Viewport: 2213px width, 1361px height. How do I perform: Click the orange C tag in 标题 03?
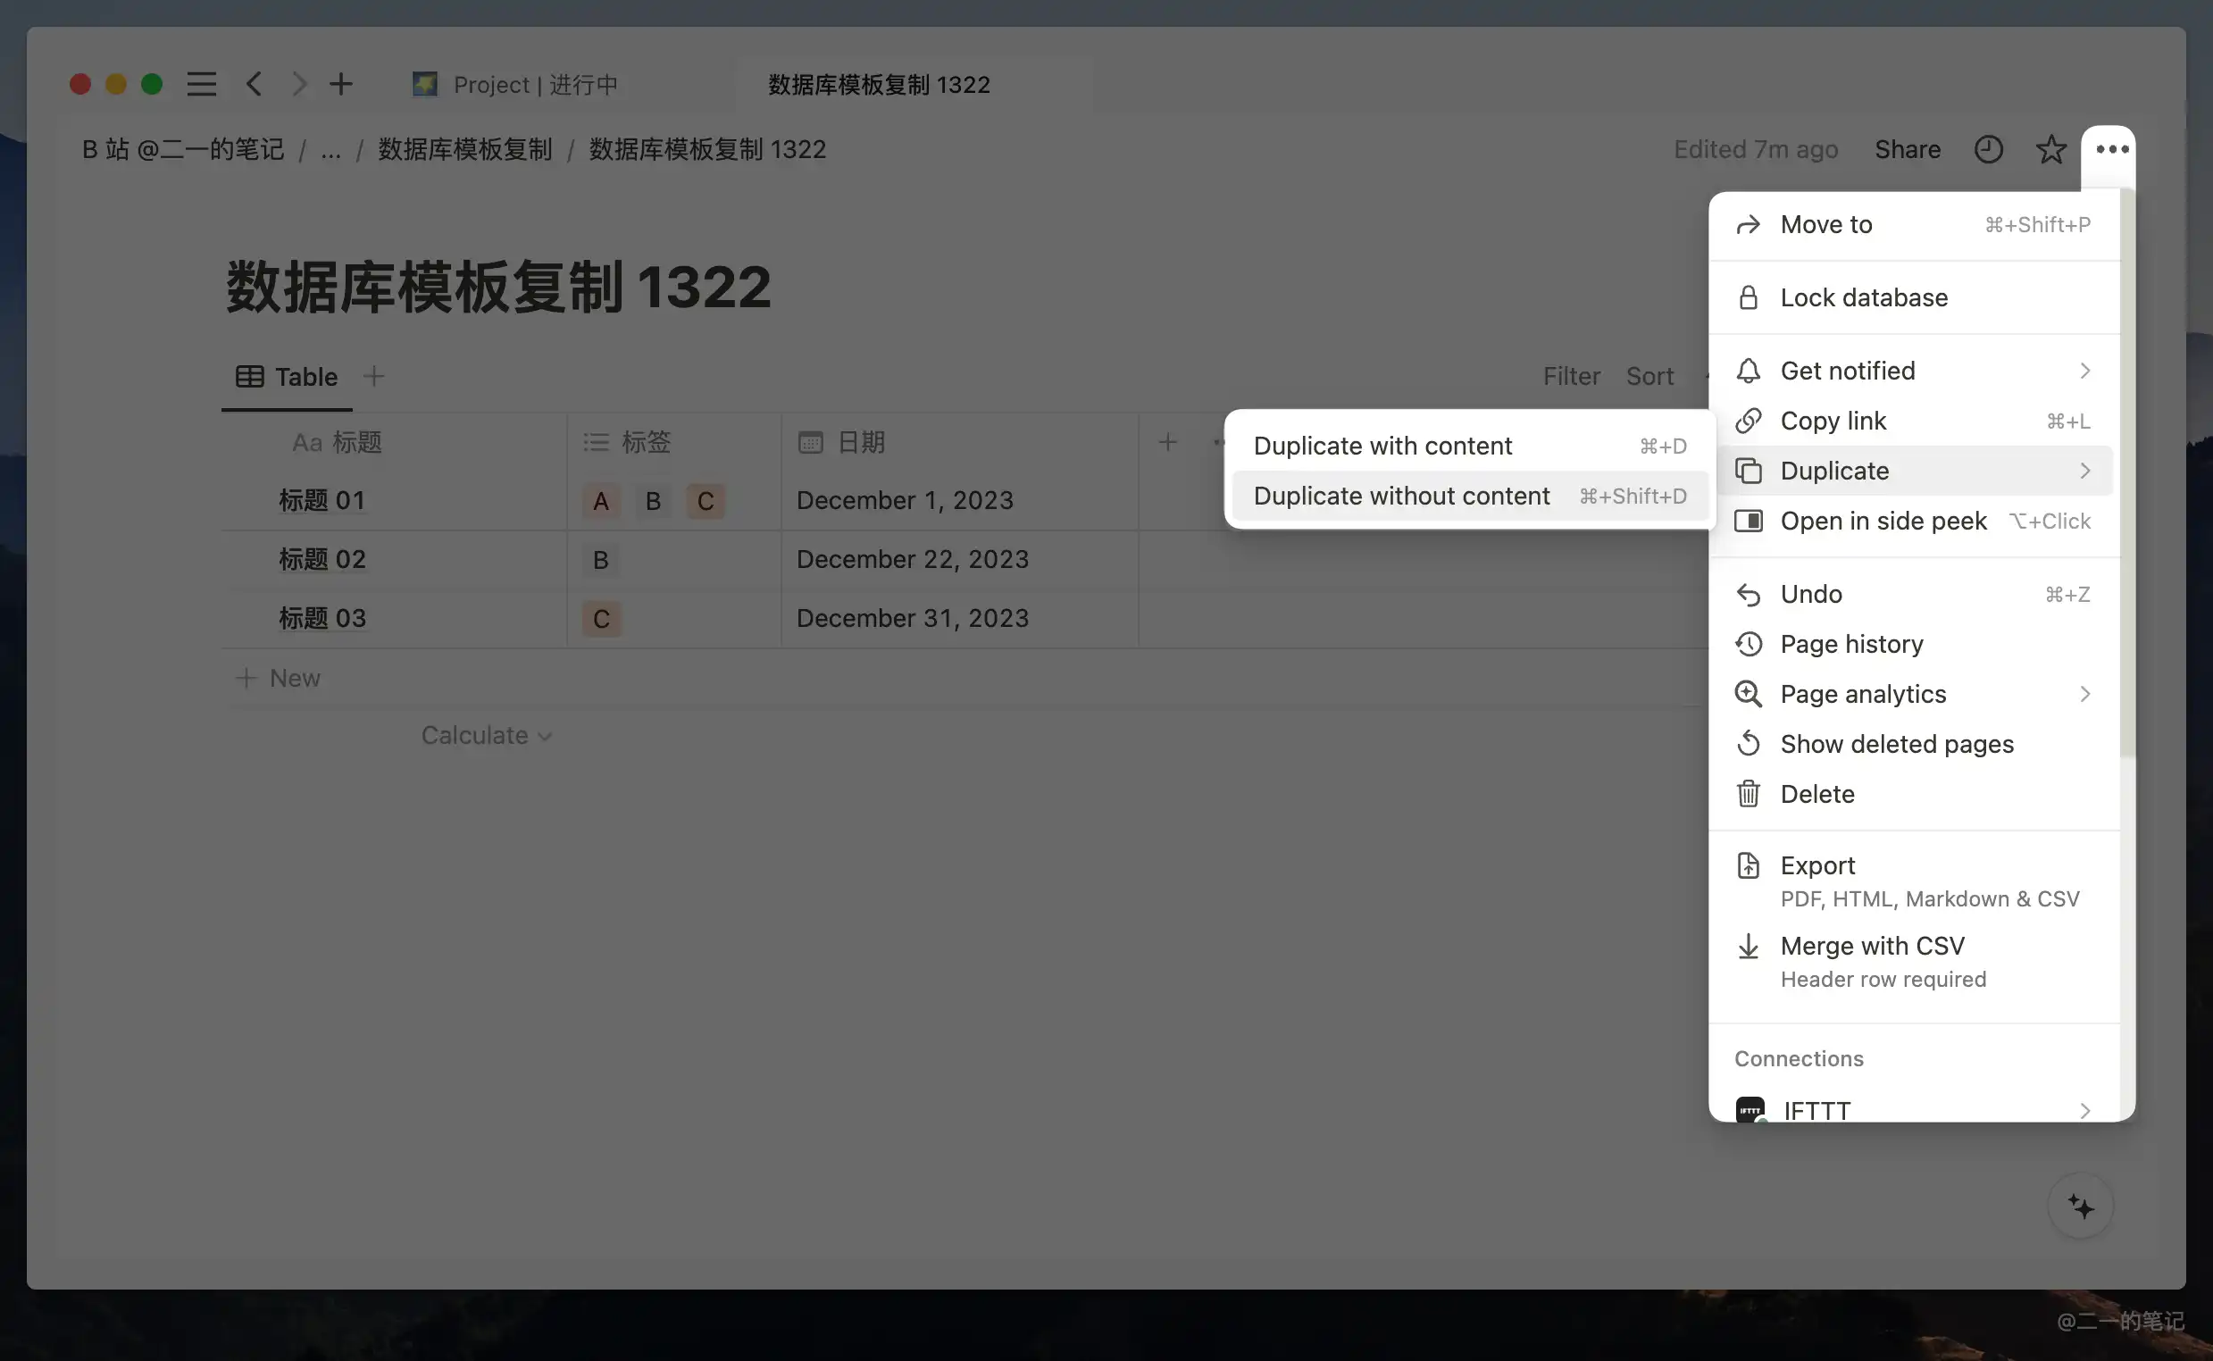[x=601, y=619]
